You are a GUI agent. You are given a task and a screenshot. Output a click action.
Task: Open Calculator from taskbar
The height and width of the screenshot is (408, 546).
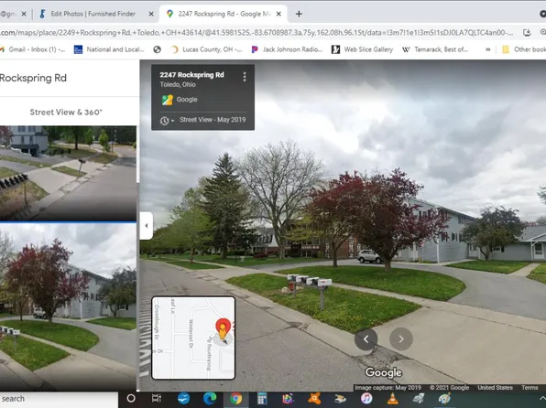pos(262,398)
